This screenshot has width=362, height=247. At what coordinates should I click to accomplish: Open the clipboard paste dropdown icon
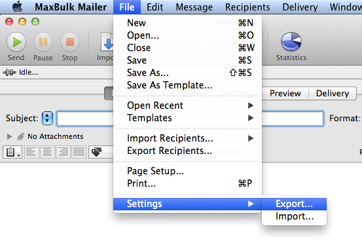[x=12, y=152]
